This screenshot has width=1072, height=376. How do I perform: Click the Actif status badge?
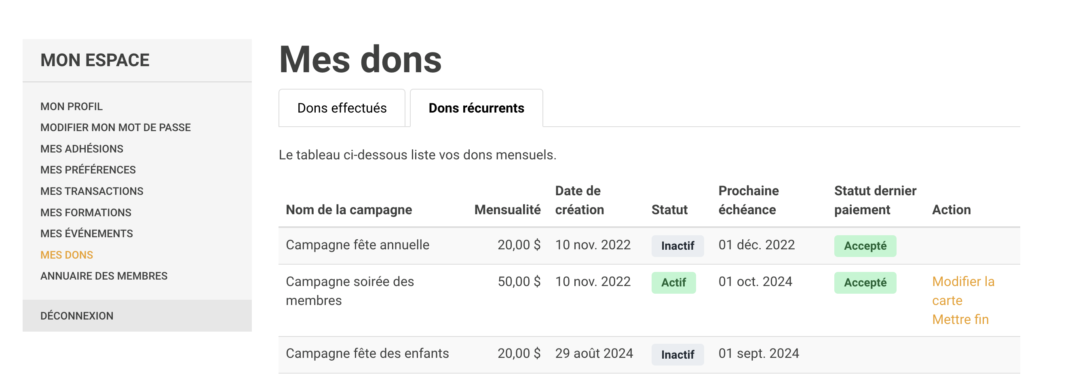click(x=673, y=283)
